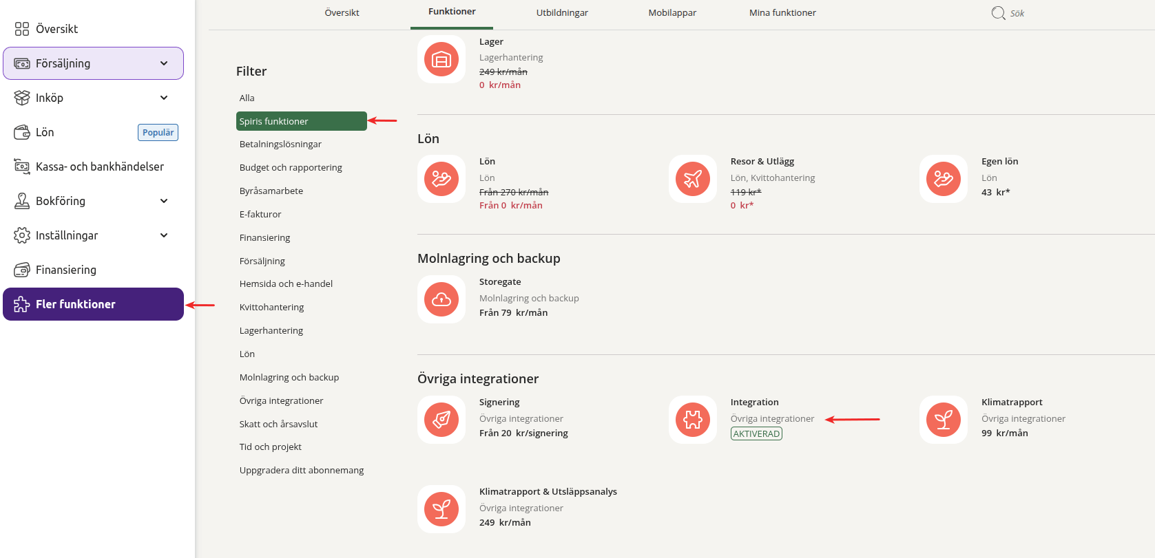Select the Alla filter option
This screenshot has width=1155, height=558.
coord(247,98)
